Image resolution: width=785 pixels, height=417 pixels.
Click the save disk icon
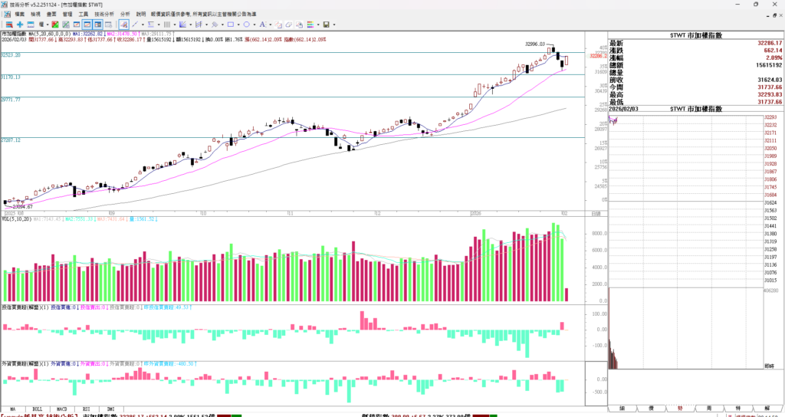click(x=326, y=25)
